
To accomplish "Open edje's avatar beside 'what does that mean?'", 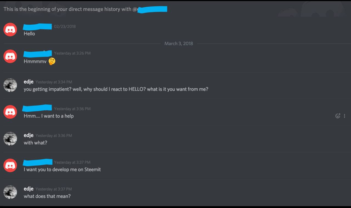I will click(x=10, y=192).
